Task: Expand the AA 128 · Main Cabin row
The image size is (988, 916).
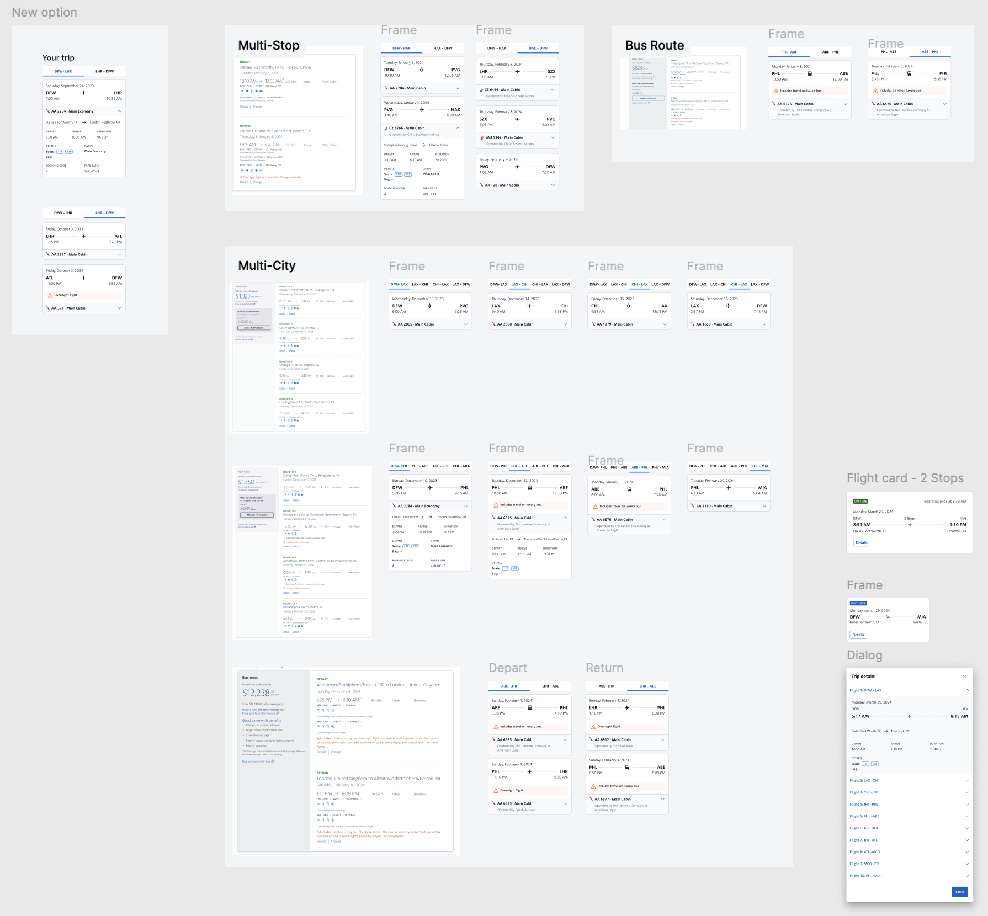Action: [x=517, y=185]
